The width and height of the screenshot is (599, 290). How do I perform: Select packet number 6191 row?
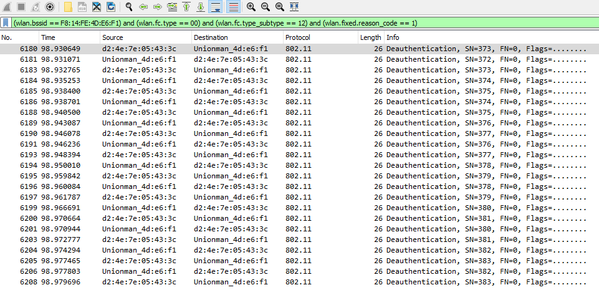[x=299, y=144]
